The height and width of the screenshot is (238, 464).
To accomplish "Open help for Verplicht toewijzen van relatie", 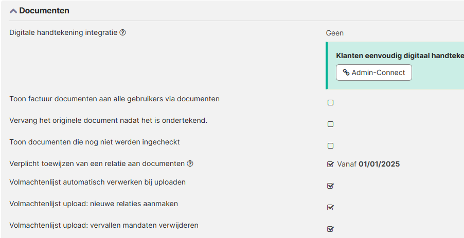I will (190, 163).
